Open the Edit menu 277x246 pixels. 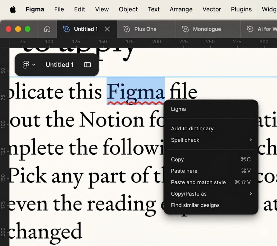click(80, 9)
